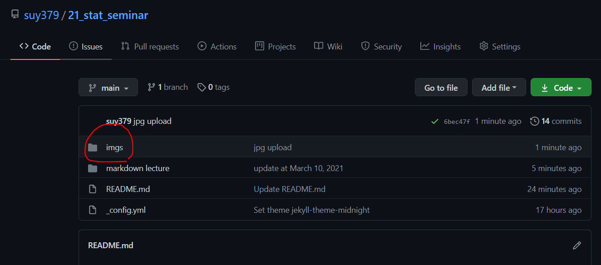View the 0 tags link
Screen dimensions: 601x265
[213, 87]
